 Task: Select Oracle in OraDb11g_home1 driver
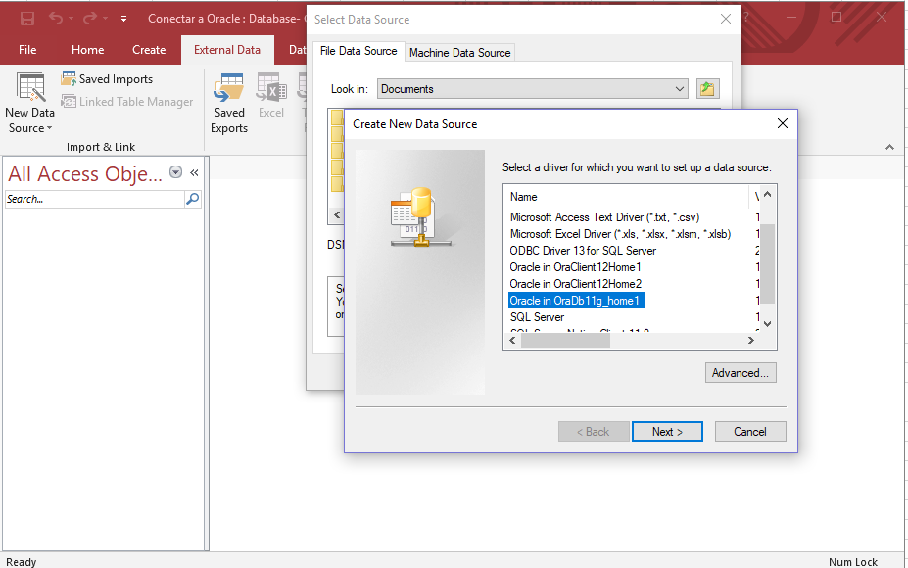[x=576, y=301]
